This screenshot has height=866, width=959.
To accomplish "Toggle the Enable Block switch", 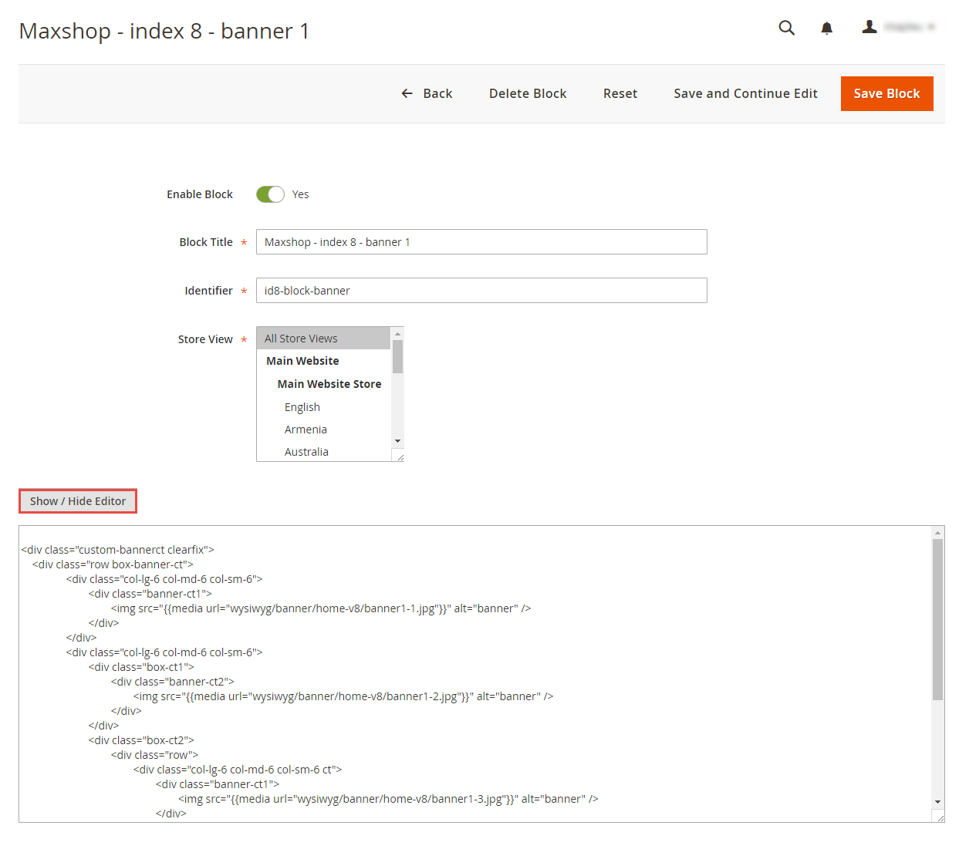I will point(270,194).
